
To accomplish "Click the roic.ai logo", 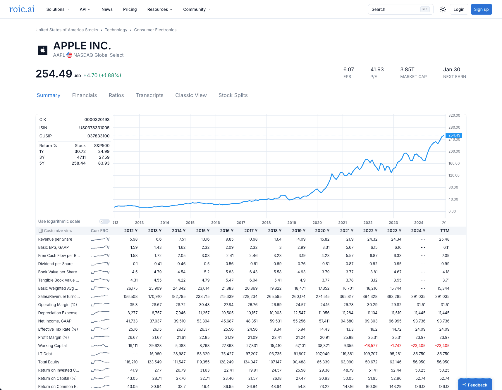I will coord(22,9).
